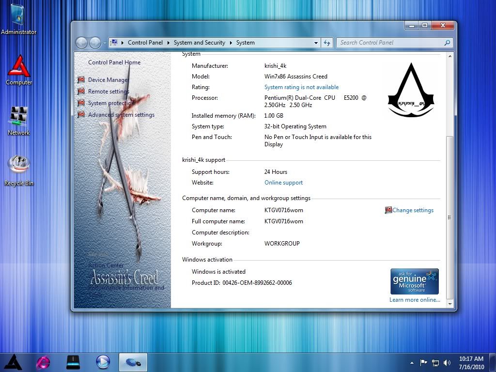Click the genuine Microsoft software badge
The image size is (496, 372).
point(415,281)
